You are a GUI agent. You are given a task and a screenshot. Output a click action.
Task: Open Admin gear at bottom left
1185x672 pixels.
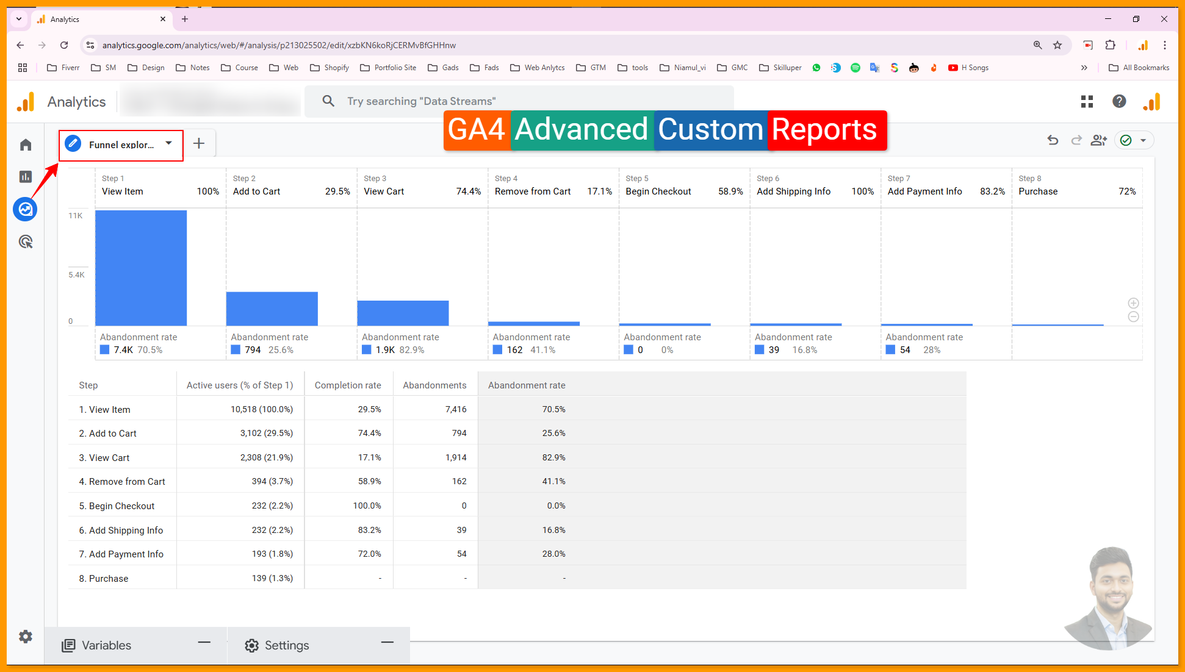coord(26,637)
